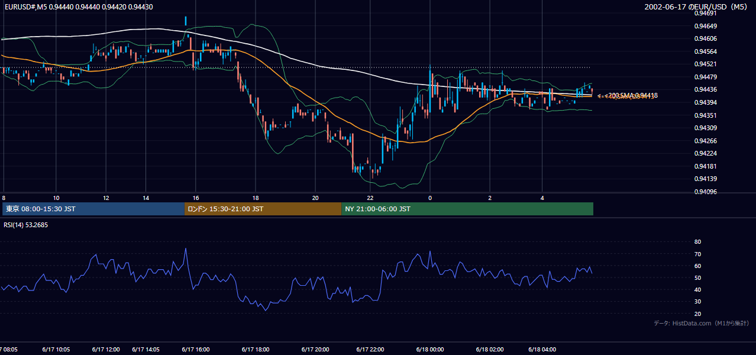Screen dimensions: 756x355
Task: Click price axis label 0.94139
Action: [706, 179]
